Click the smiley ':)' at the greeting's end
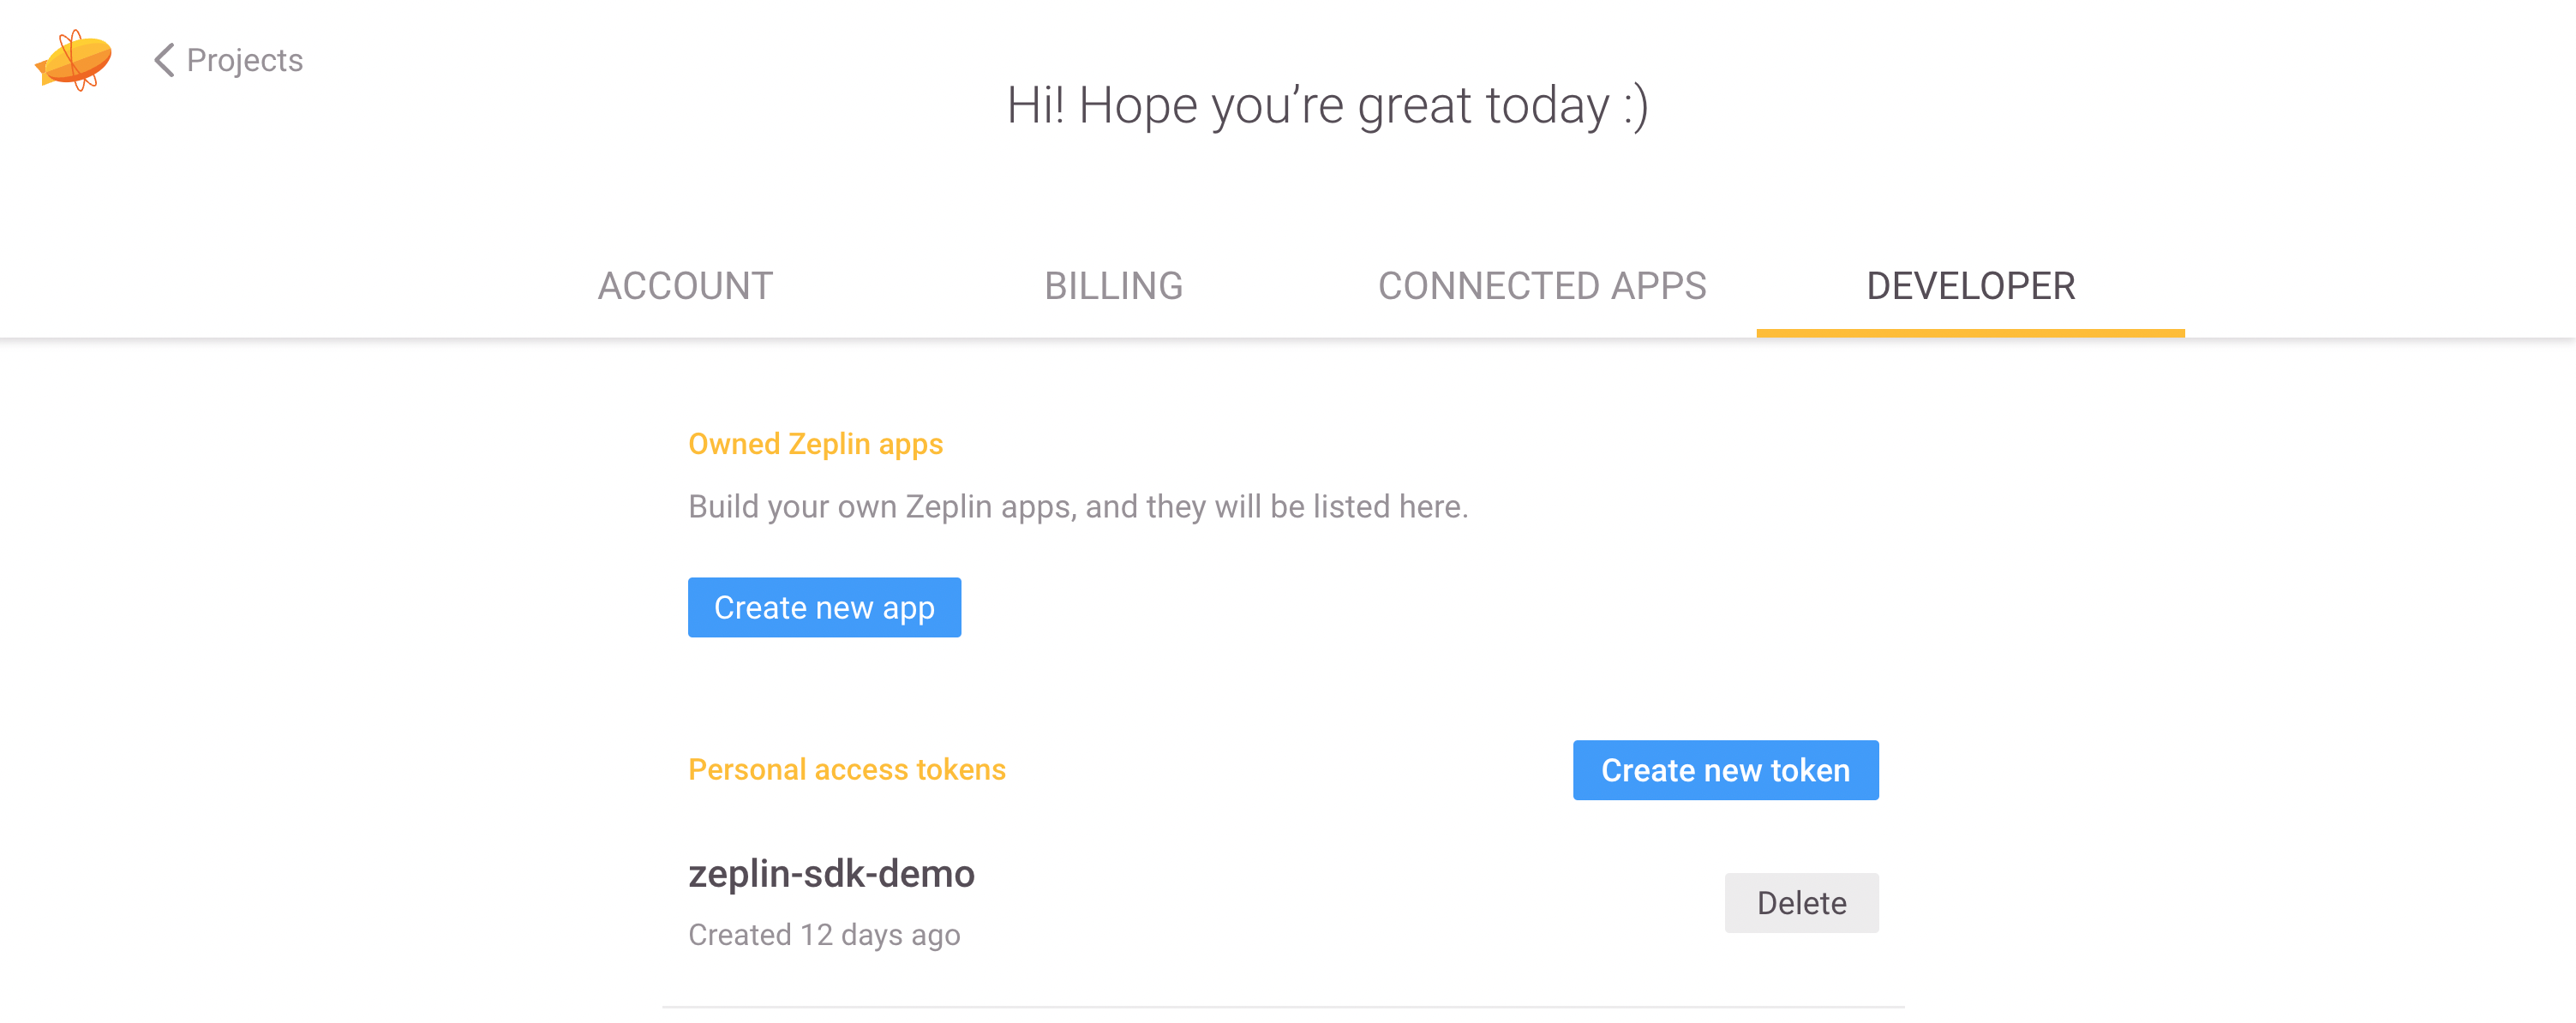 1635,105
